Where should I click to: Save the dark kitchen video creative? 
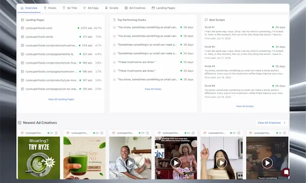pyautogui.click(x=285, y=133)
